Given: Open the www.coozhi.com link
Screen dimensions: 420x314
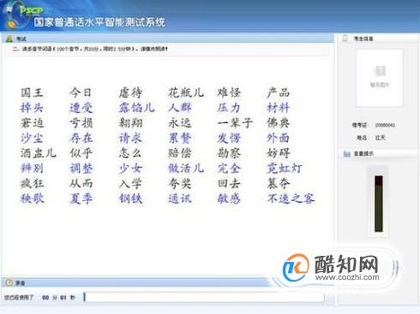Looking at the screenshot, I should click(x=347, y=277).
